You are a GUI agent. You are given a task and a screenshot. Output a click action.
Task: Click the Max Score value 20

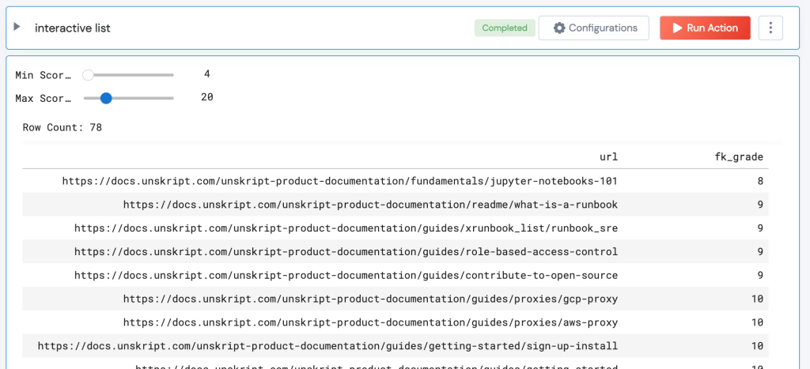tap(206, 97)
